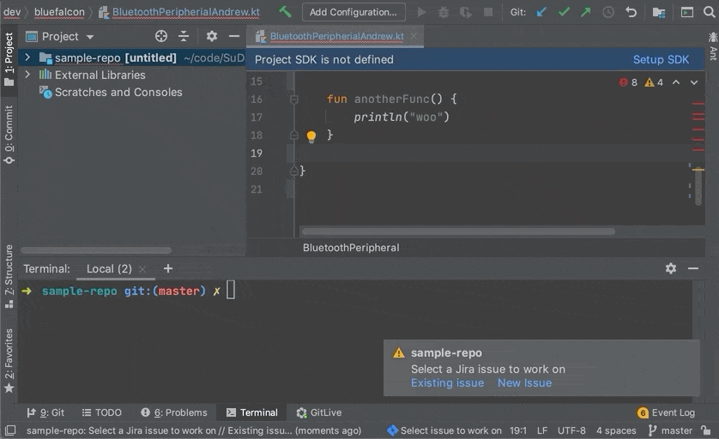This screenshot has width=719, height=439.
Task: Click the yellow lightbulb intention icon
Action: point(311,136)
